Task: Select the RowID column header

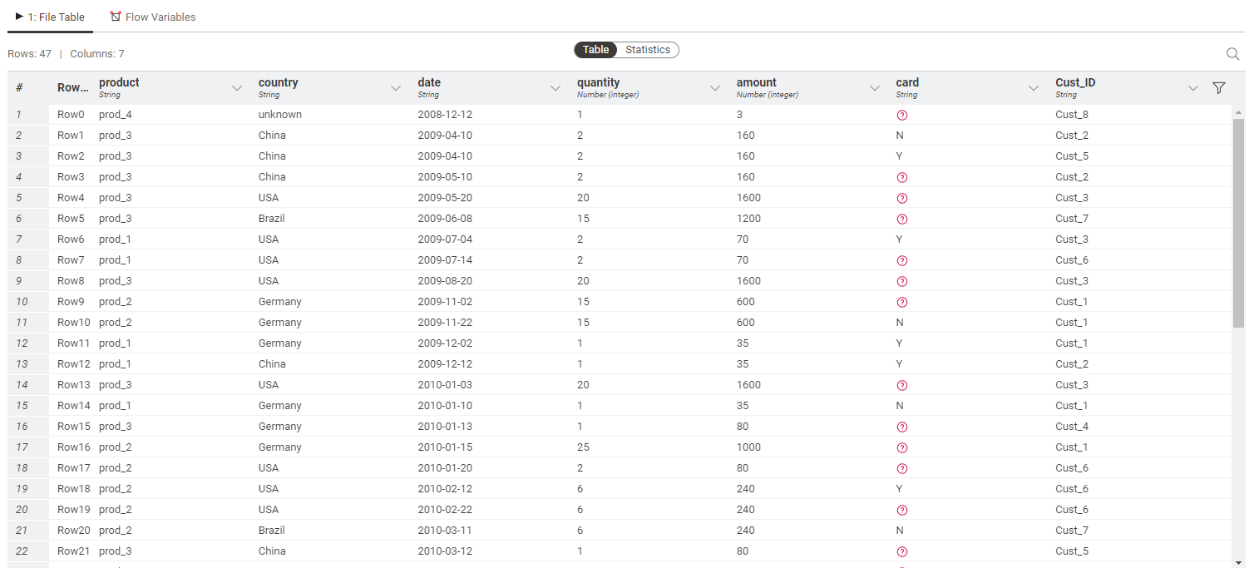Action: point(72,87)
